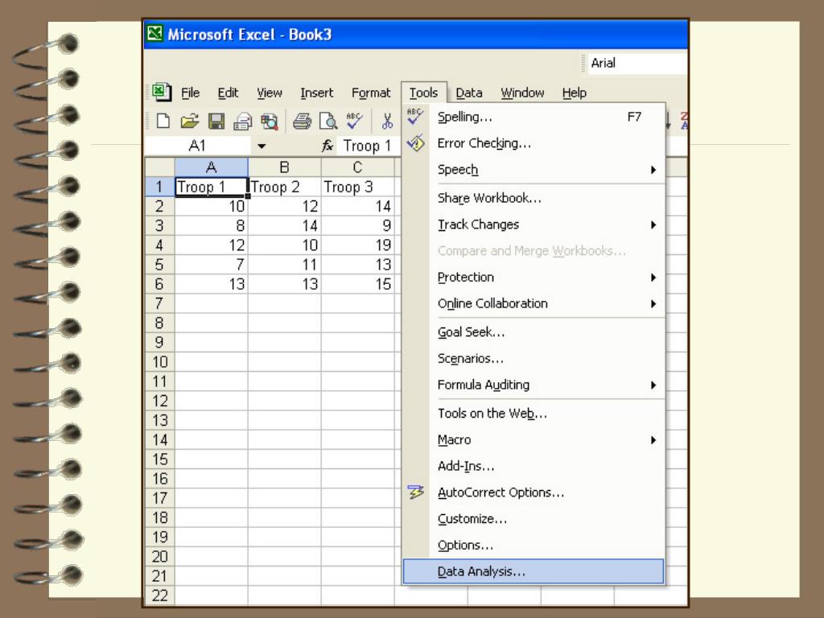Screen dimensions: 824x618
Task: Click the Name Box showing A1
Action: [198, 146]
